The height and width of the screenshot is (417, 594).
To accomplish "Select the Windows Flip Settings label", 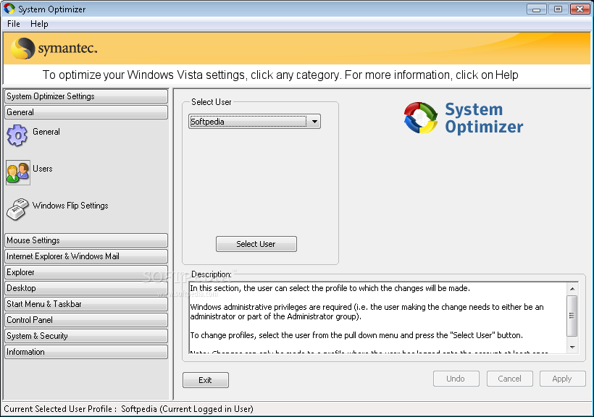I will pos(70,206).
